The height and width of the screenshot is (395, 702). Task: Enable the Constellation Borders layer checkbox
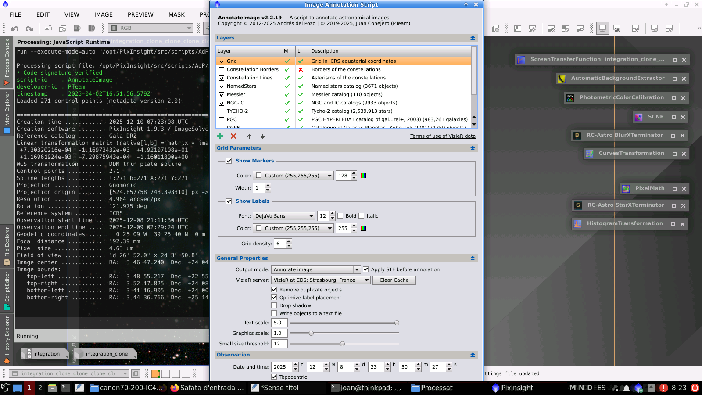[222, 70]
